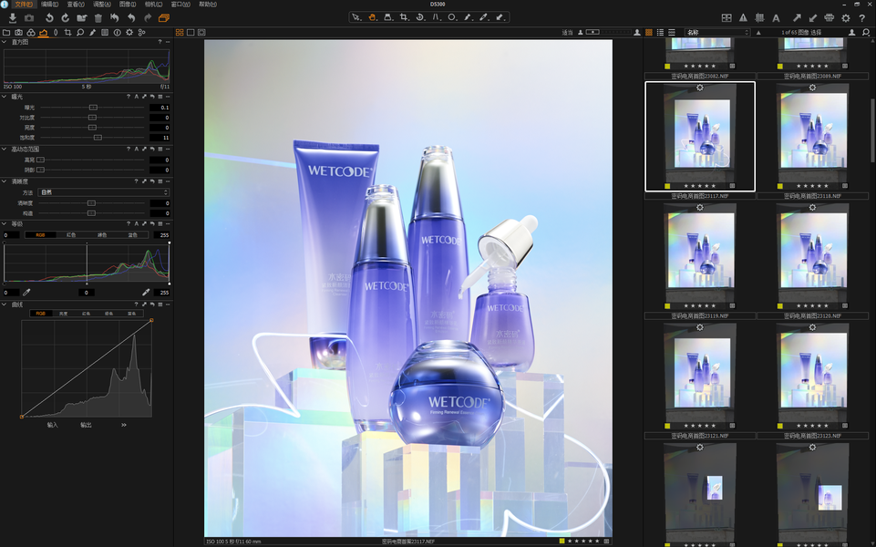Image resolution: width=876 pixels, height=547 pixels.
Task: Switch to single-image viewer mode
Action: (191, 33)
